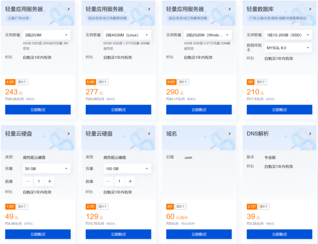Open the MYSQL 8.0 database version dropdown
Viewport: 318px width, 244px height.
point(288,48)
